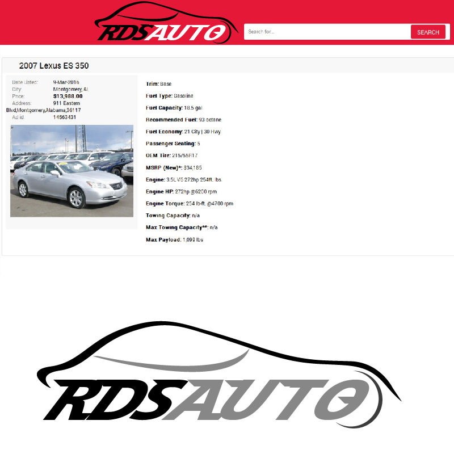Viewport: 454px width, 454px height.
Task: Click Engine HP: 272hp line
Action: coord(181,191)
